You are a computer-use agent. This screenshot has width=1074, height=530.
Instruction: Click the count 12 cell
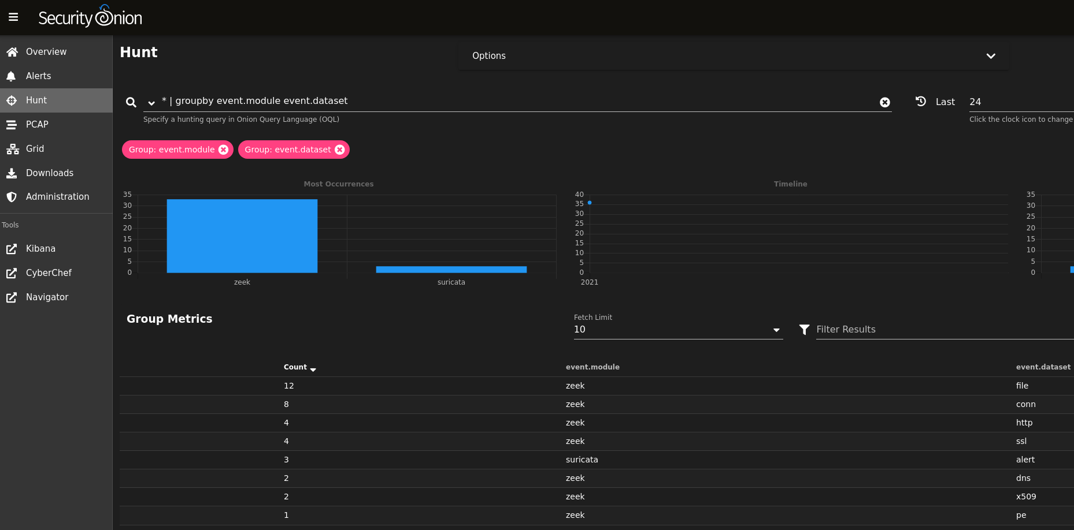click(x=288, y=386)
